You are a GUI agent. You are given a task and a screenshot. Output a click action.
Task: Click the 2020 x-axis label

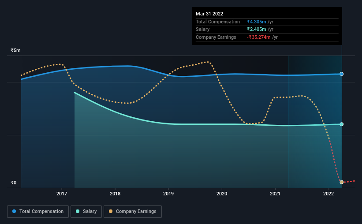(x=222, y=194)
